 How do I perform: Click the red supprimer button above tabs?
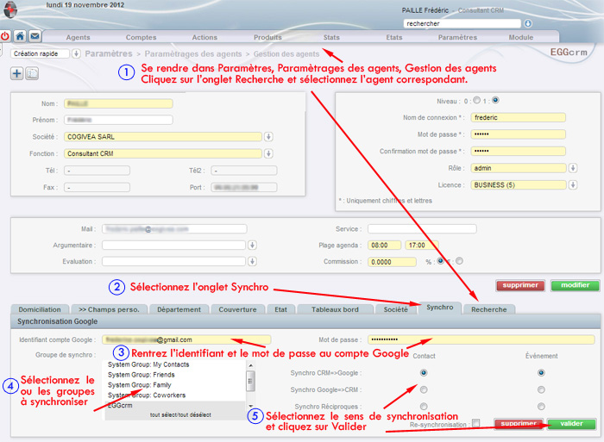[x=520, y=285]
